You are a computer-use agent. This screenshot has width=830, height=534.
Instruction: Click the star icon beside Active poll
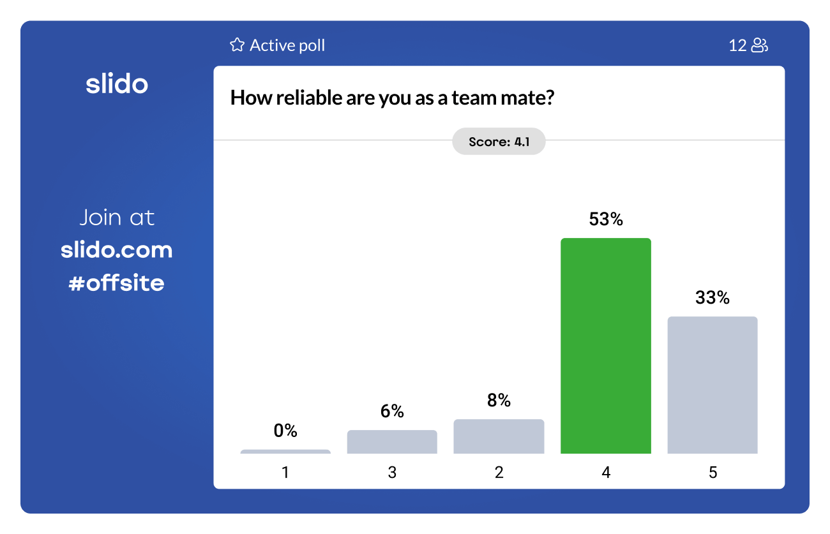(237, 45)
